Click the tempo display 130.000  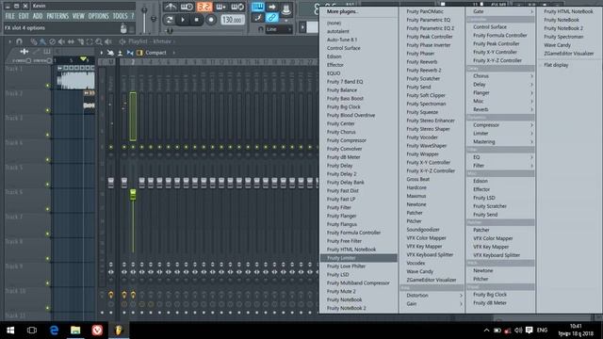coord(233,19)
